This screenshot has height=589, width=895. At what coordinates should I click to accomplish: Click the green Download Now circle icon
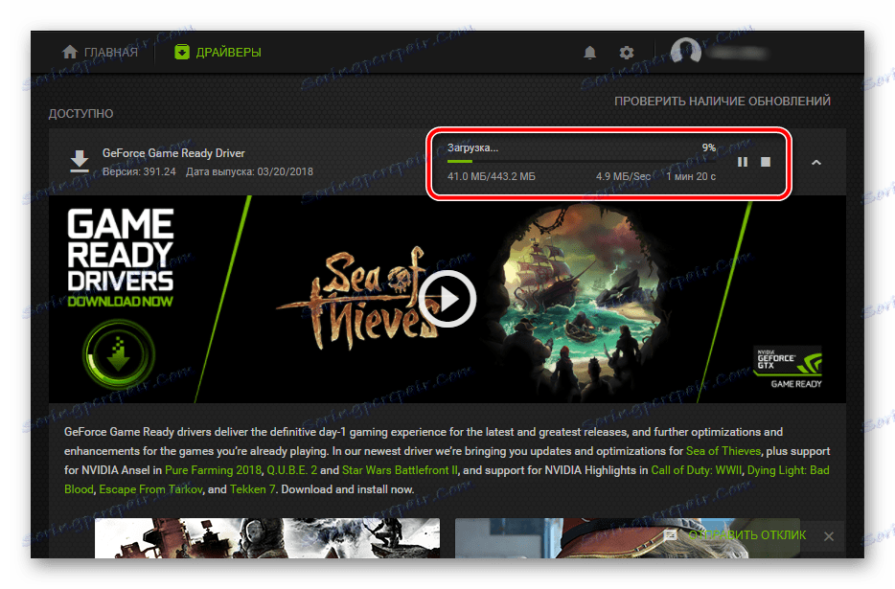tap(119, 353)
